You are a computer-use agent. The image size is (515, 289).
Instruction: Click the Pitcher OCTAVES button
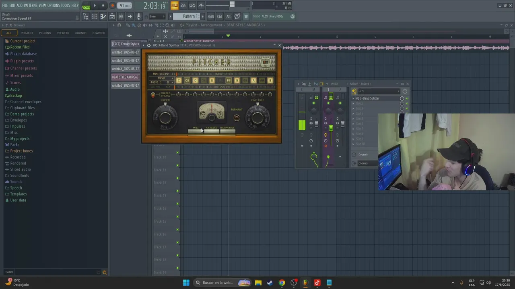point(212,131)
